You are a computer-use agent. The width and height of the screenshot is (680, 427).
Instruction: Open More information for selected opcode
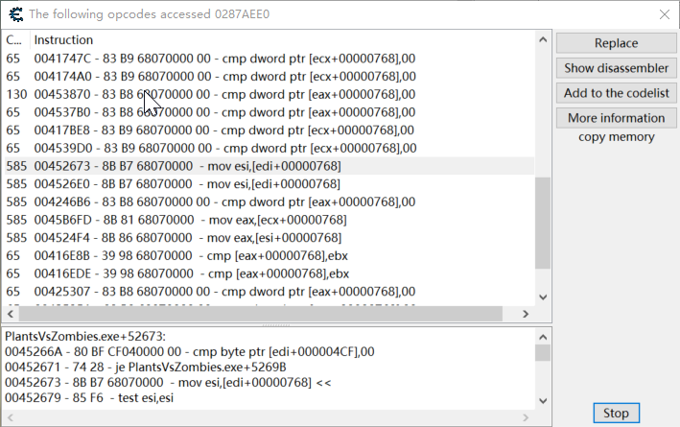(616, 118)
